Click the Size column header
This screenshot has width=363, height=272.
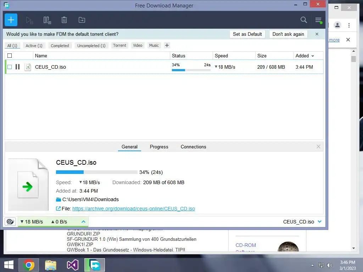pyautogui.click(x=274, y=56)
